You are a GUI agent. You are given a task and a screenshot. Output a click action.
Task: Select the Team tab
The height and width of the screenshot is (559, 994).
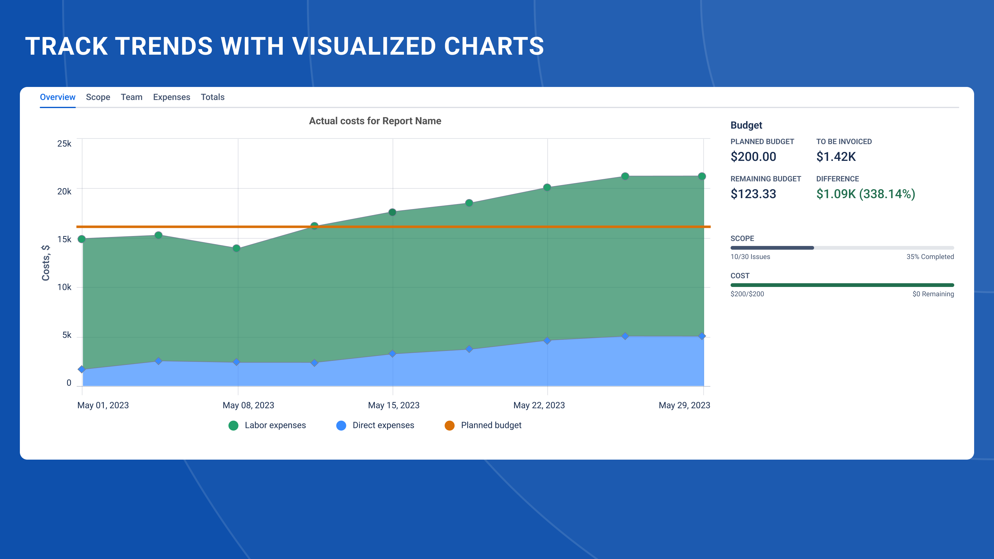132,97
